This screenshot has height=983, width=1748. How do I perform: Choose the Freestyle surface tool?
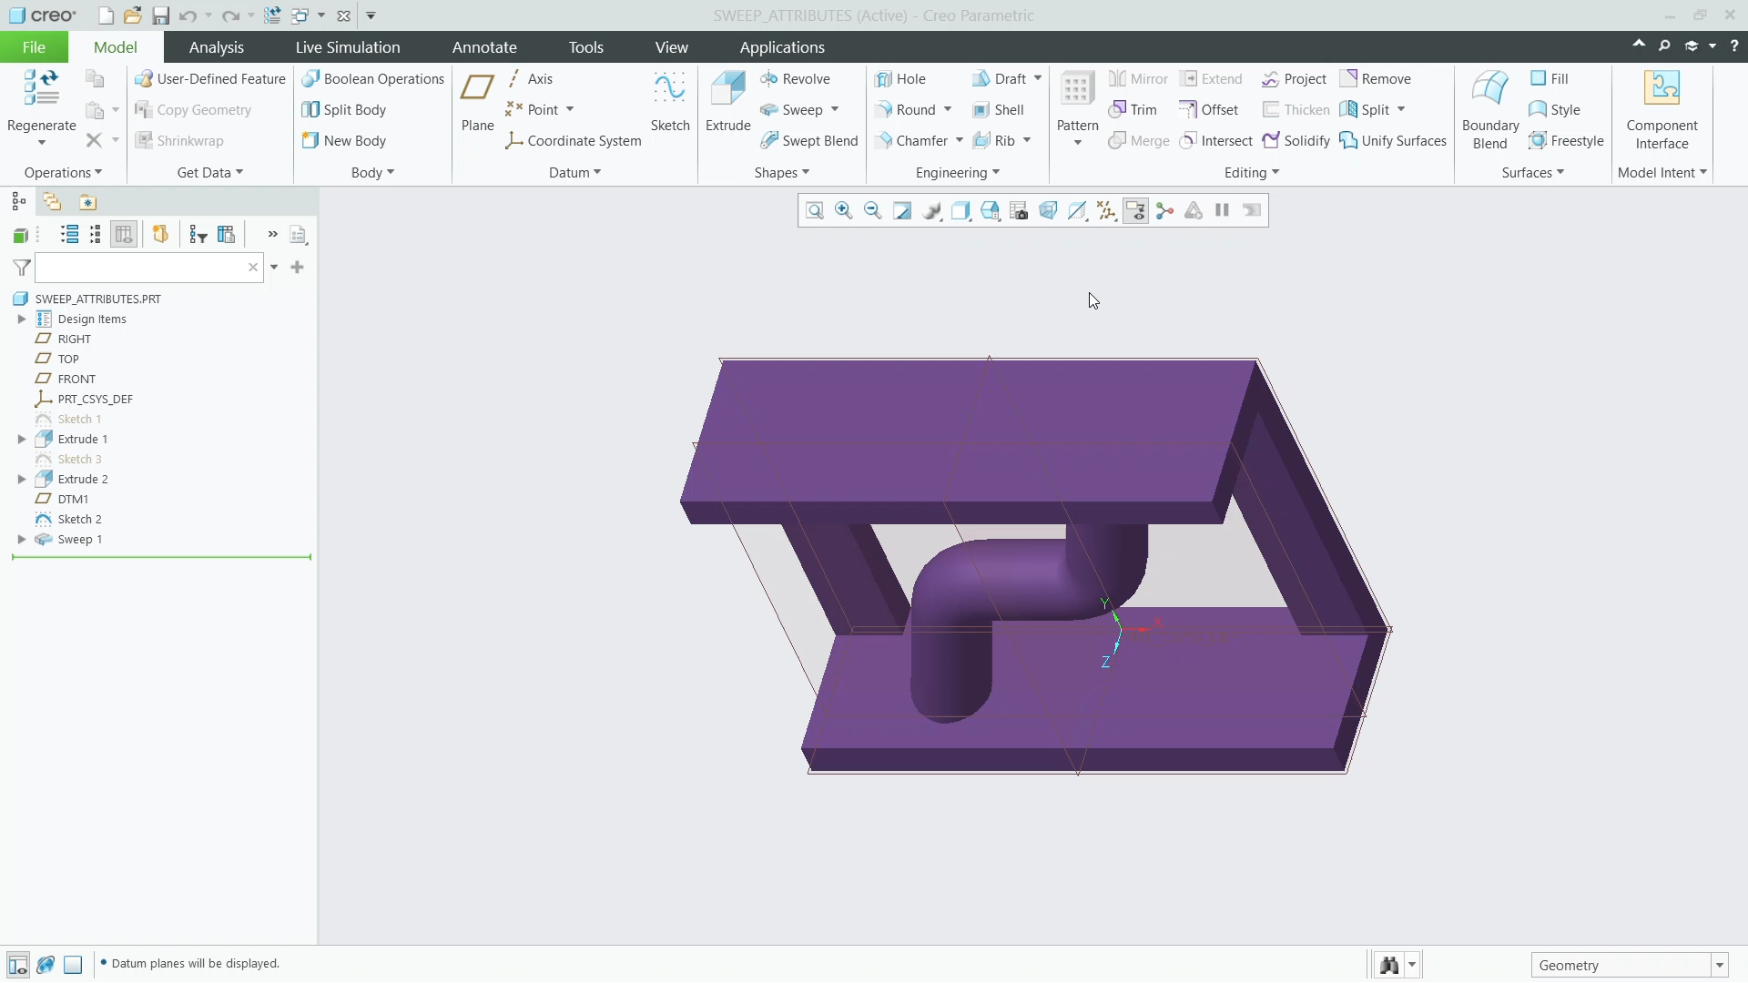click(1566, 140)
